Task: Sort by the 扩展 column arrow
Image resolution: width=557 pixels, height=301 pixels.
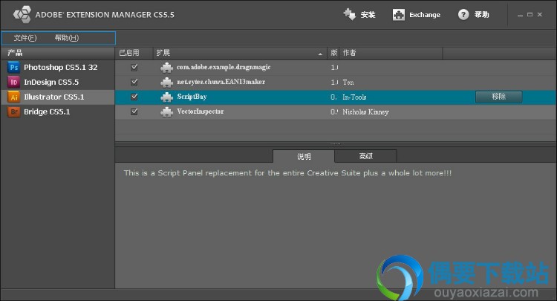Action: pos(320,54)
